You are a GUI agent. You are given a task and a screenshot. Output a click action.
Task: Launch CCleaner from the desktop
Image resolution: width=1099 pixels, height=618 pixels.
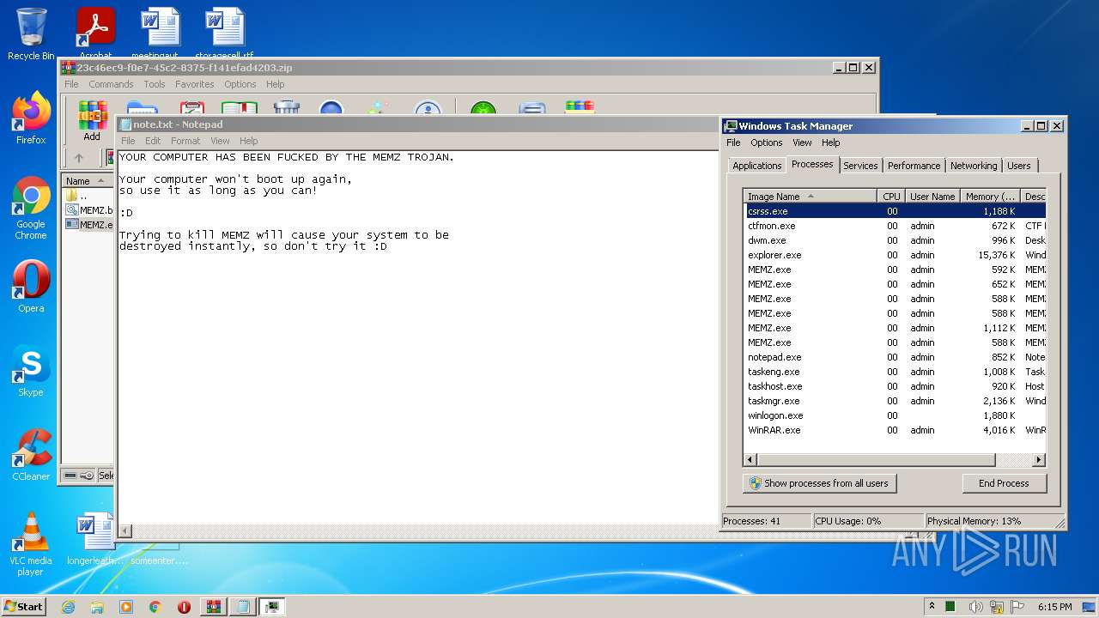tap(31, 454)
